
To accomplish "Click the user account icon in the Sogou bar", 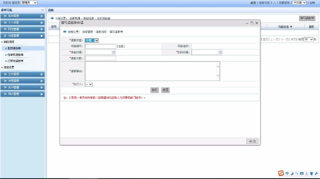I will [306, 174].
